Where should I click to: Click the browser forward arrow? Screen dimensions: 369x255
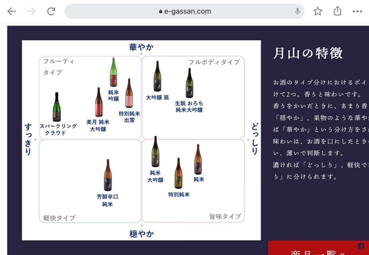click(x=31, y=11)
